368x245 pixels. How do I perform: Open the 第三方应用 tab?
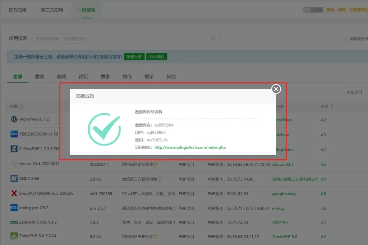click(52, 10)
